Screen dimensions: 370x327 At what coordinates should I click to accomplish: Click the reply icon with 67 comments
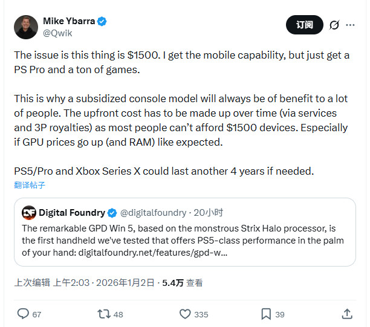tap(23, 314)
